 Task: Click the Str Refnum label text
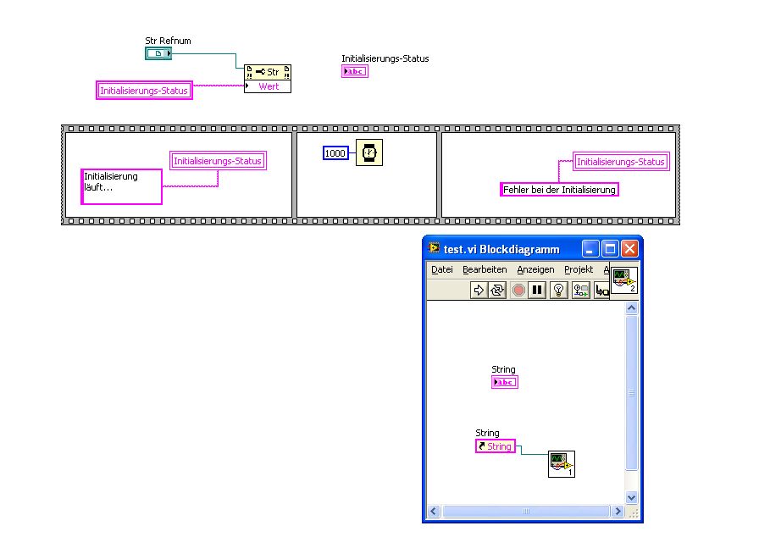[x=168, y=41]
